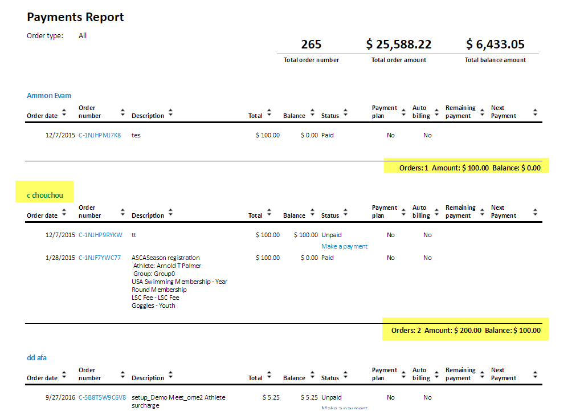Sort Ammon Evam table by Order date
Viewport: 580px width, 411px height.
tap(64, 112)
